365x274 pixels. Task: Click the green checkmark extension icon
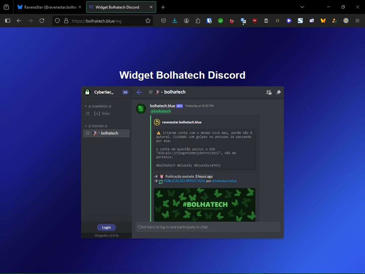[220, 21]
